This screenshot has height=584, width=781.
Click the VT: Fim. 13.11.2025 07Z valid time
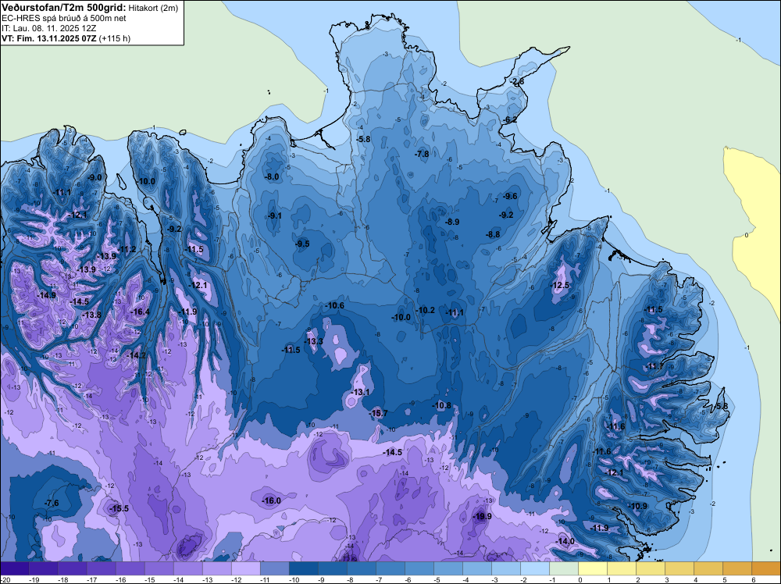coord(49,38)
